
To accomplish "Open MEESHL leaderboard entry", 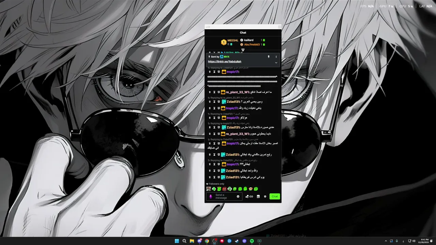I will [230, 42].
